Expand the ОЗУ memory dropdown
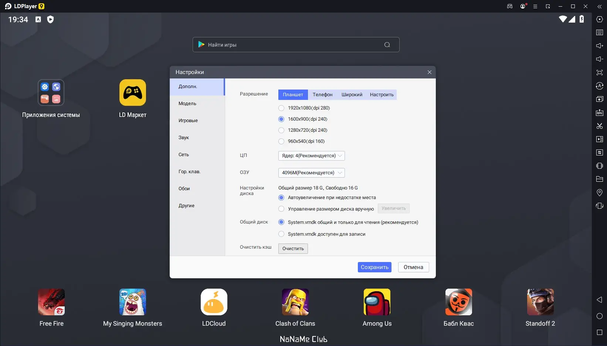The width and height of the screenshot is (607, 346). coord(312,173)
